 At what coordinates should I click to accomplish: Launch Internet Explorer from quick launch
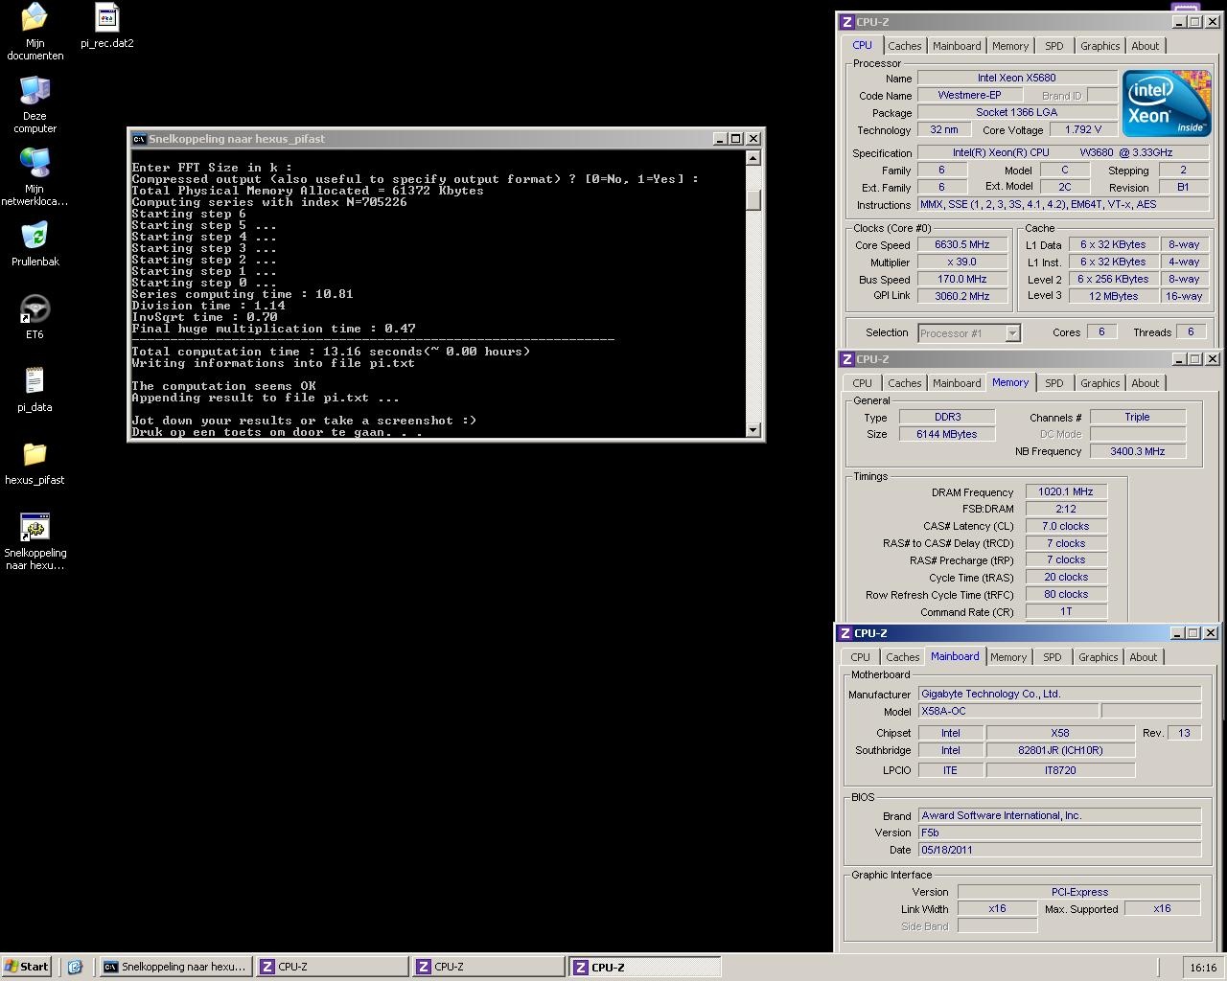tap(75, 967)
